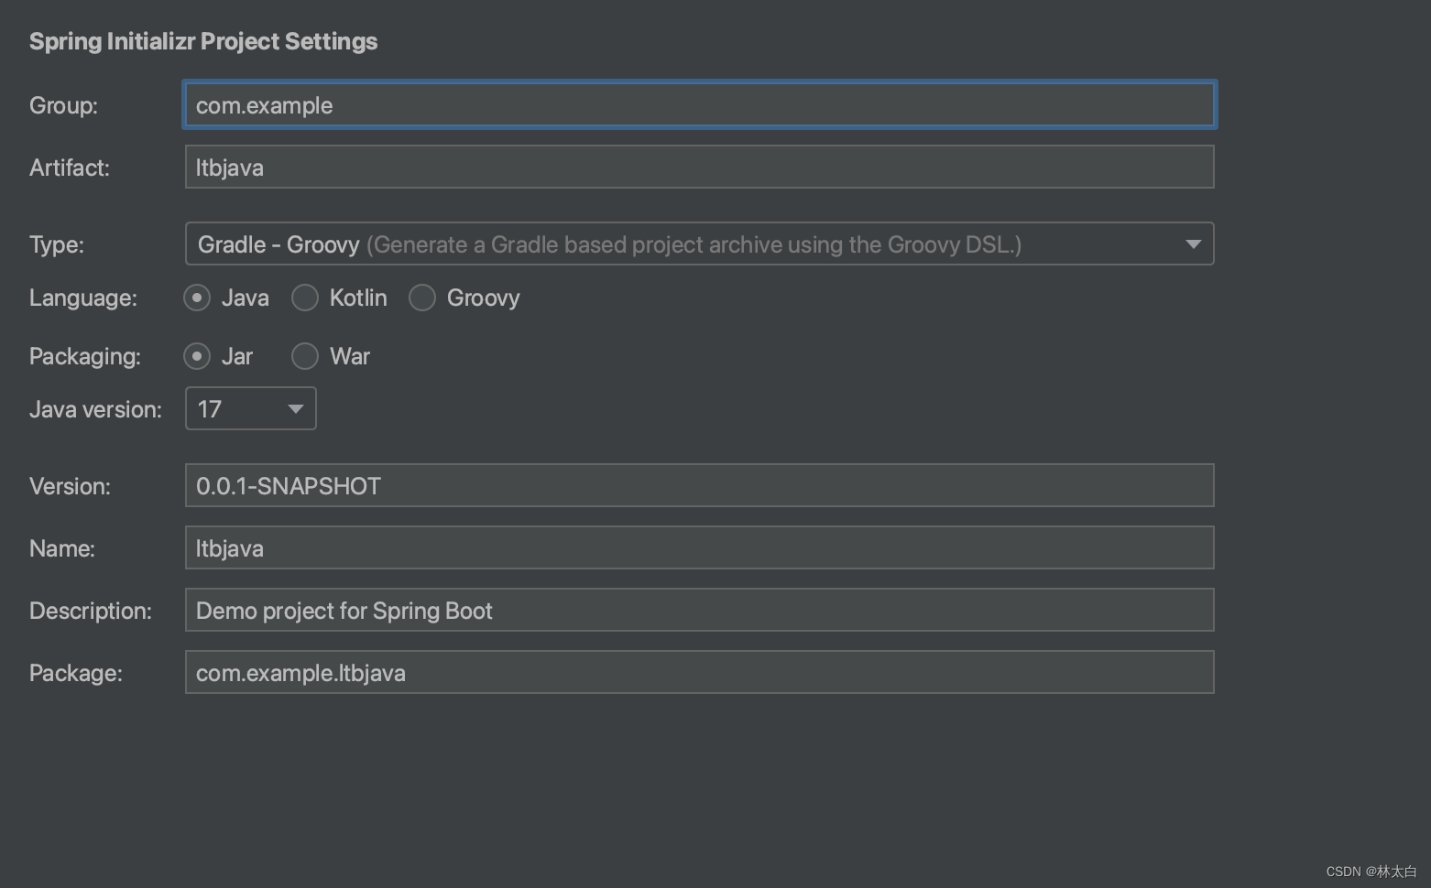Image resolution: width=1431 pixels, height=888 pixels.
Task: Click the Packaging: label
Action: 85,357
